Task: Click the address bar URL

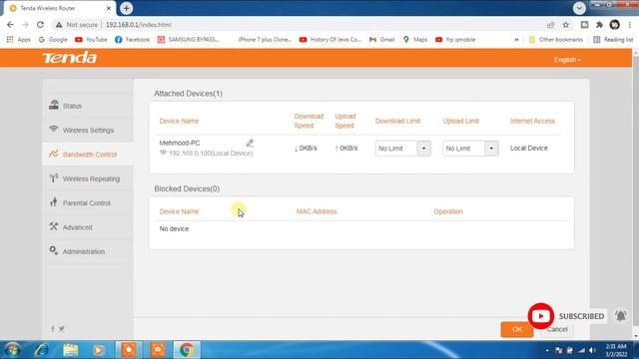Action: [x=139, y=25]
